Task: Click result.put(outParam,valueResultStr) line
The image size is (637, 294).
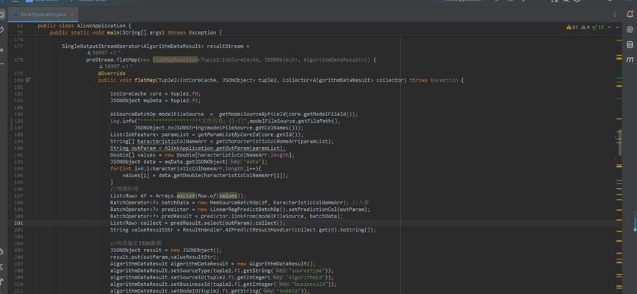Action: pyautogui.click(x=165, y=257)
